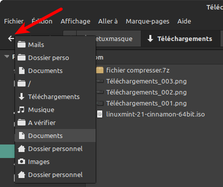Select the non-highlighted Documents entry under Dossier perso
Screen dimensions: 223x187
[55, 70]
